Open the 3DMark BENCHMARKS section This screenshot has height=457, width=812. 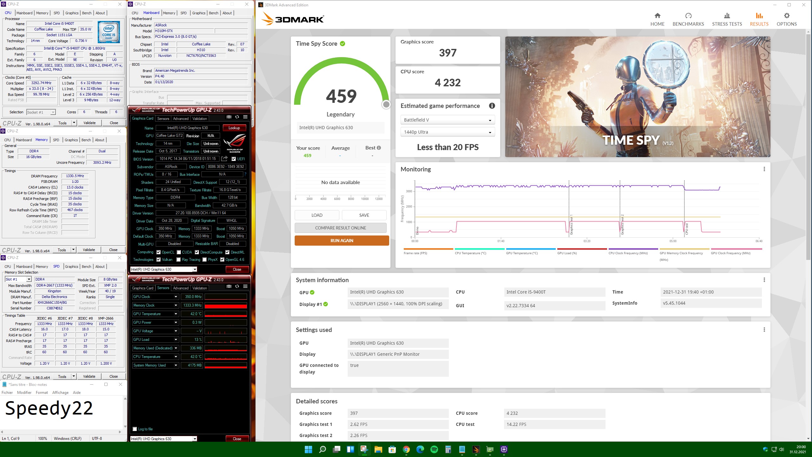(688, 19)
